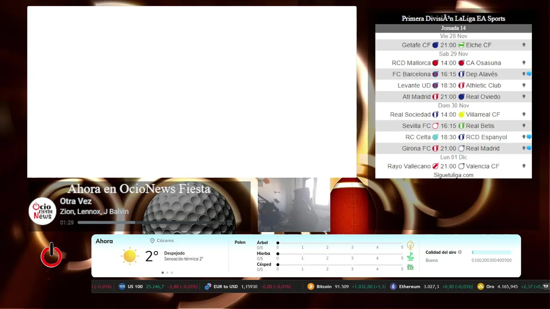
Task: Click the temperature reading 2°
Action: pos(152,256)
